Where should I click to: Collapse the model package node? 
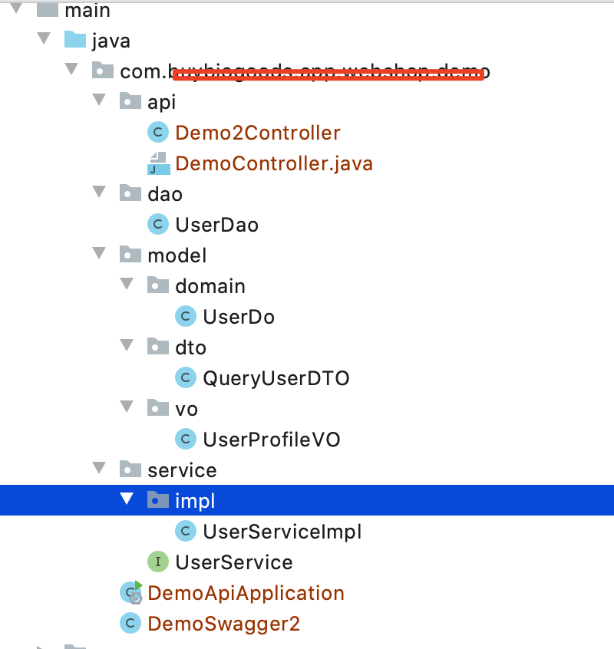pyautogui.click(x=99, y=255)
